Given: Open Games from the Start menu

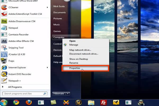Looking at the screenshot, I should click(57, 31).
